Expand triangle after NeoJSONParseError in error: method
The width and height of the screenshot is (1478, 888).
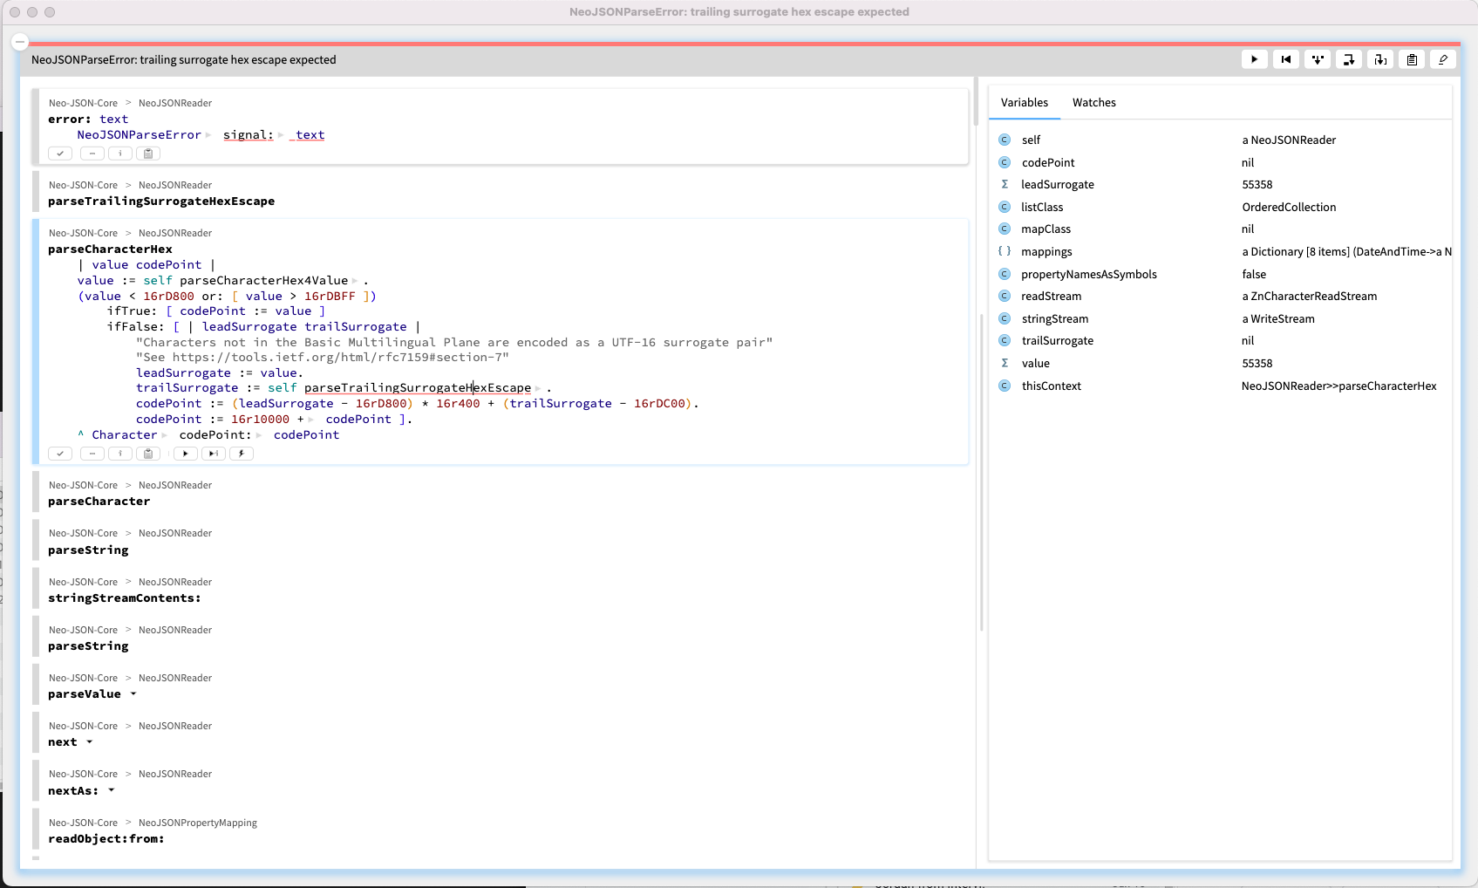[208, 135]
